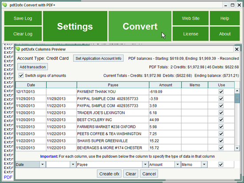Uncheck Use for PAYPAL row amount 3.59
This screenshot has height=183, width=244.
point(221,105)
